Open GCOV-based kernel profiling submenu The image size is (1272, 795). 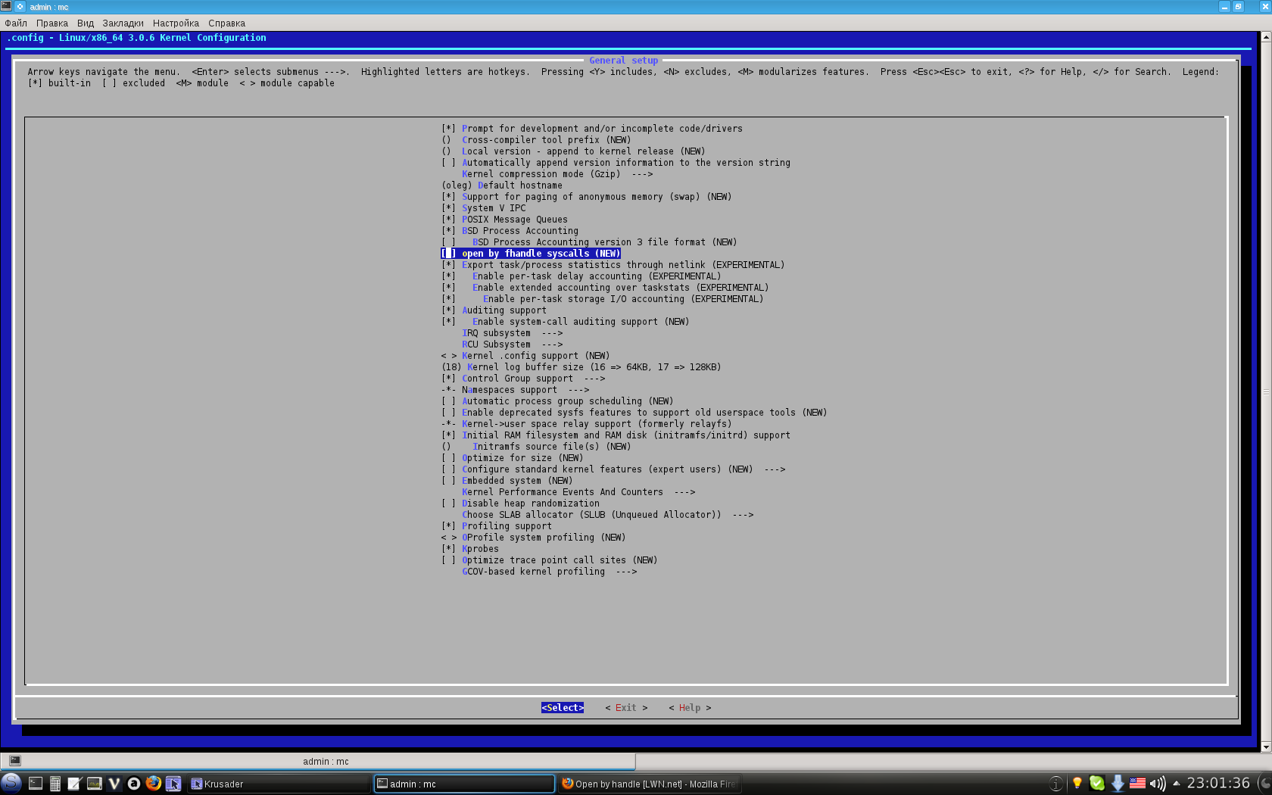pos(550,572)
